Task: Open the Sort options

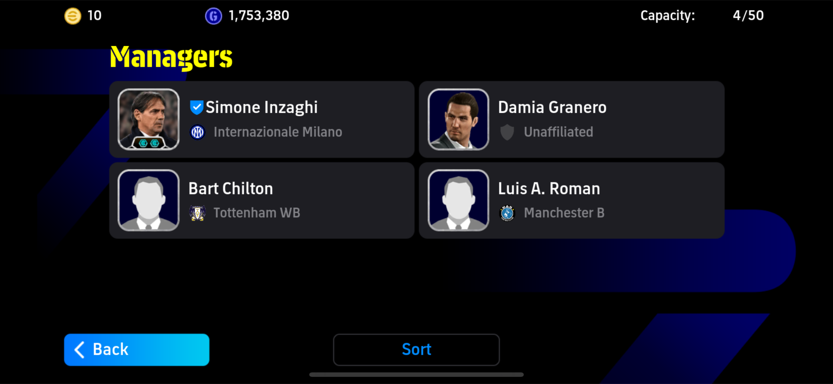Action: coord(416,350)
